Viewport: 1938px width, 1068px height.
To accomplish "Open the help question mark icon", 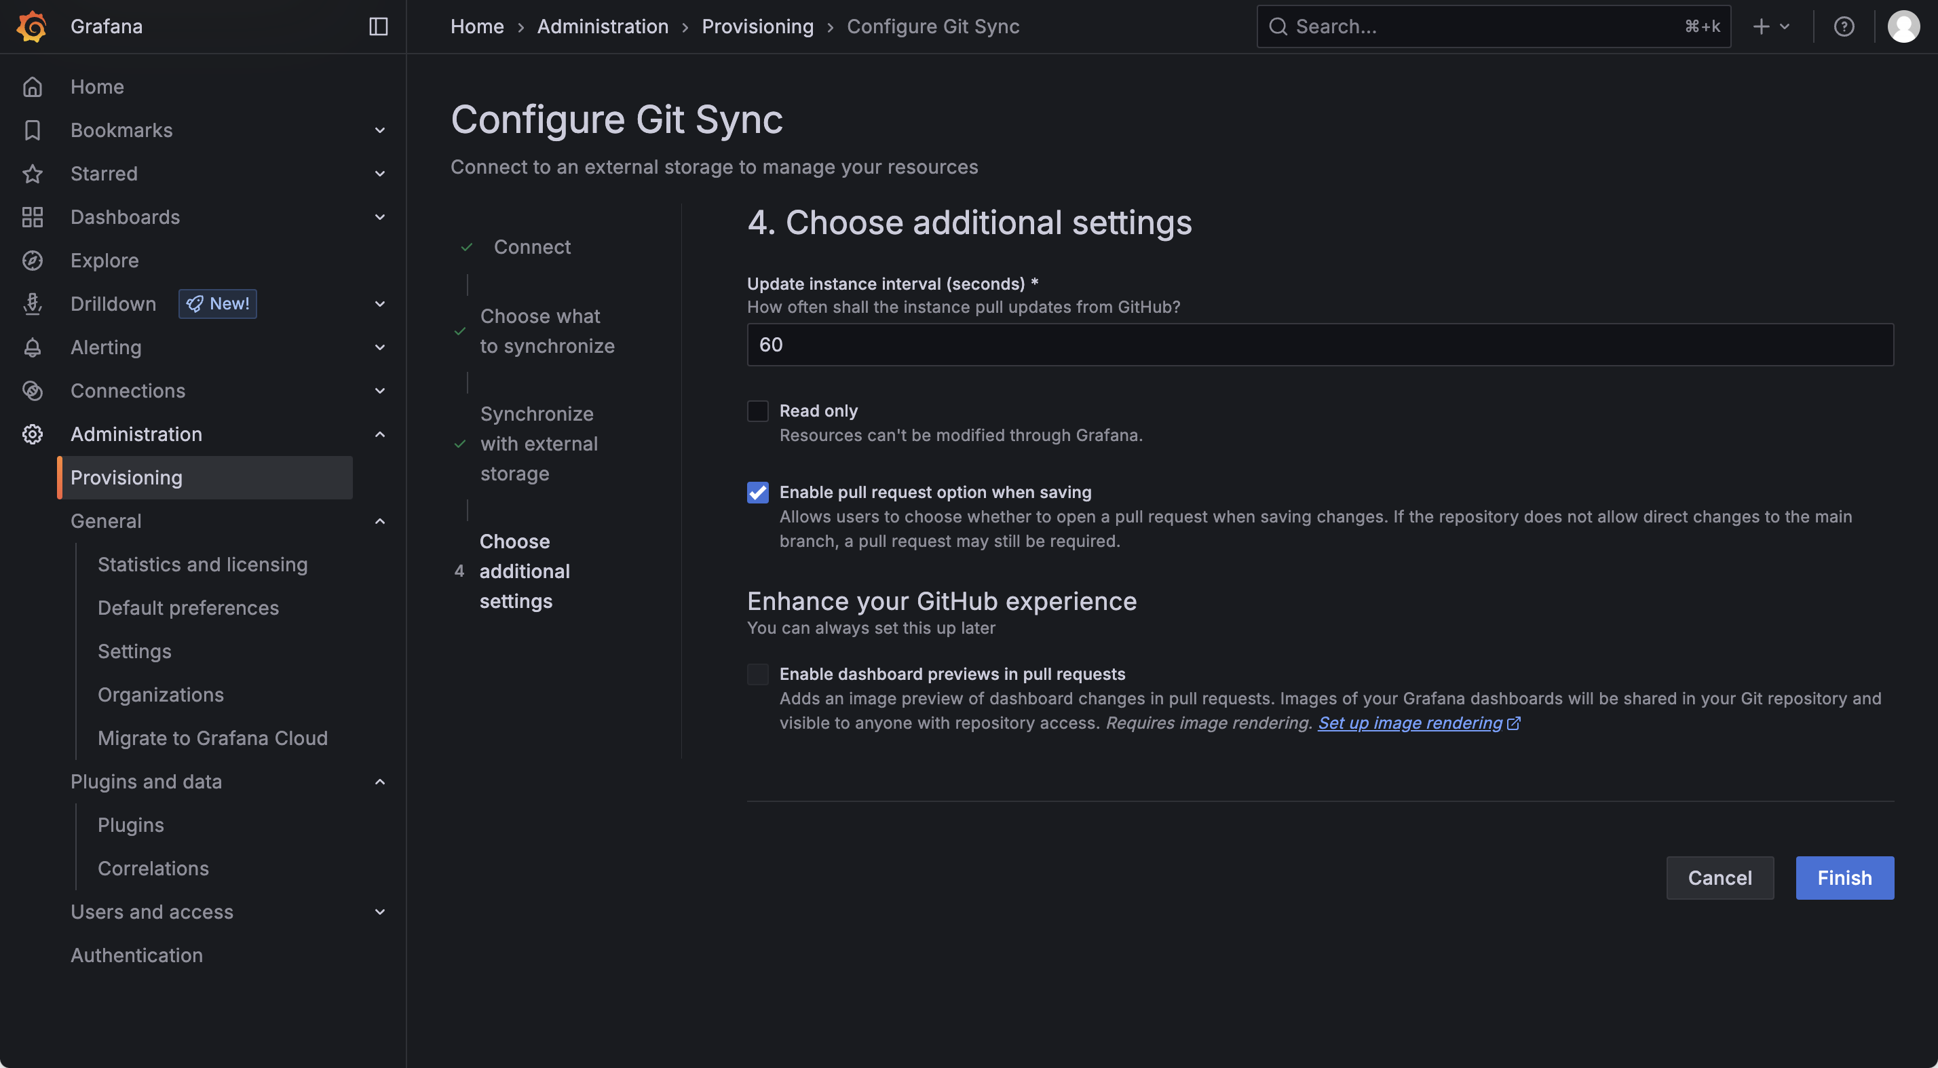I will [1843, 26].
